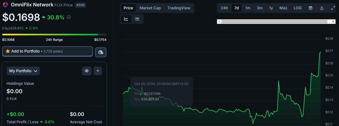Click the tooltip volume $36,935.31
Screen dimensions: 339x126
(x=150, y=99)
